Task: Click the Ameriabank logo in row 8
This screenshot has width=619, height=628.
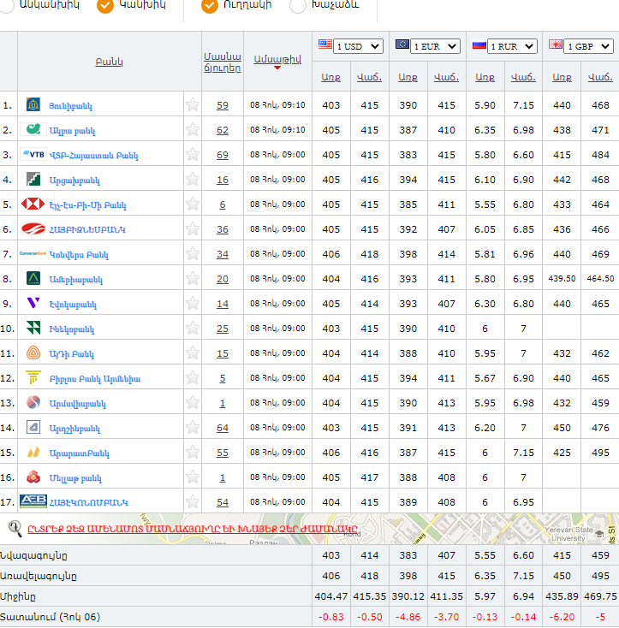Action: [33, 278]
